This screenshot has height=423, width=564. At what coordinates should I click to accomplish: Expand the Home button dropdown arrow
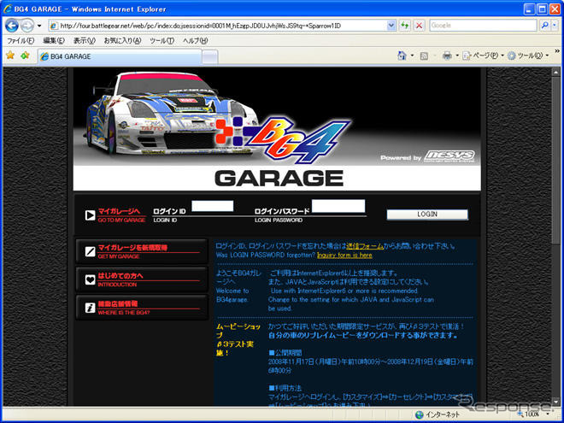coord(412,56)
